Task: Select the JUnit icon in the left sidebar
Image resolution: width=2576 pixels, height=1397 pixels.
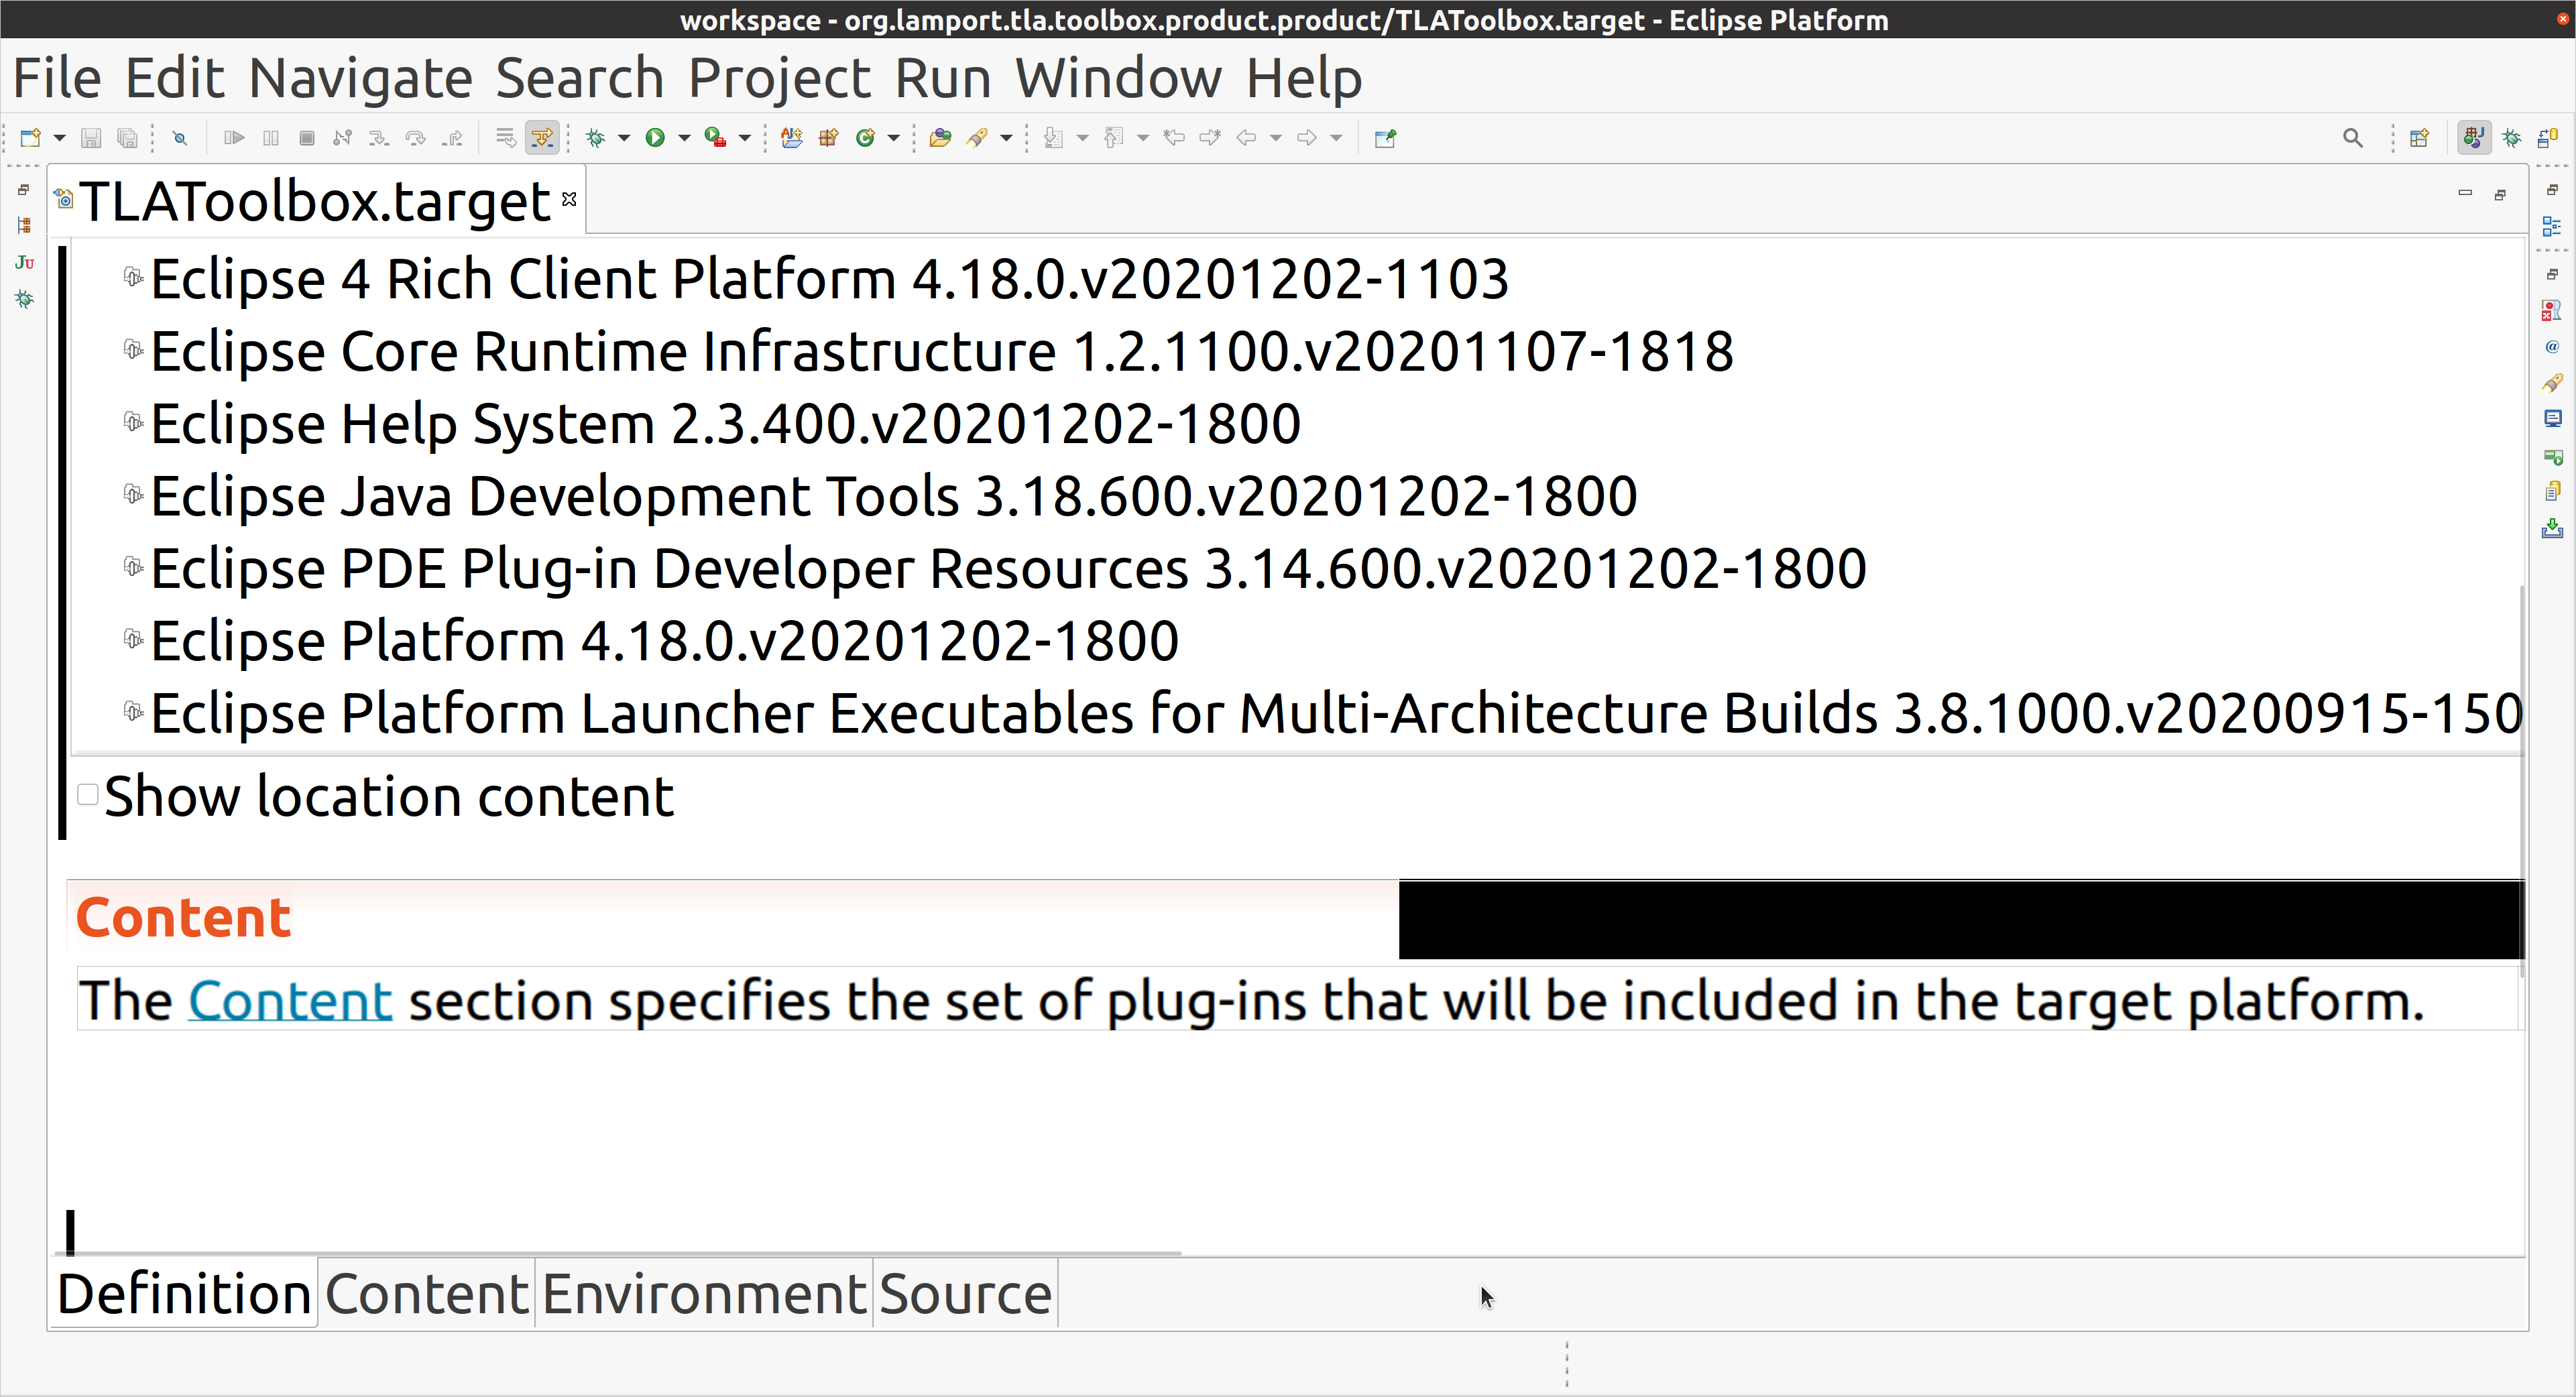Action: click(x=24, y=263)
